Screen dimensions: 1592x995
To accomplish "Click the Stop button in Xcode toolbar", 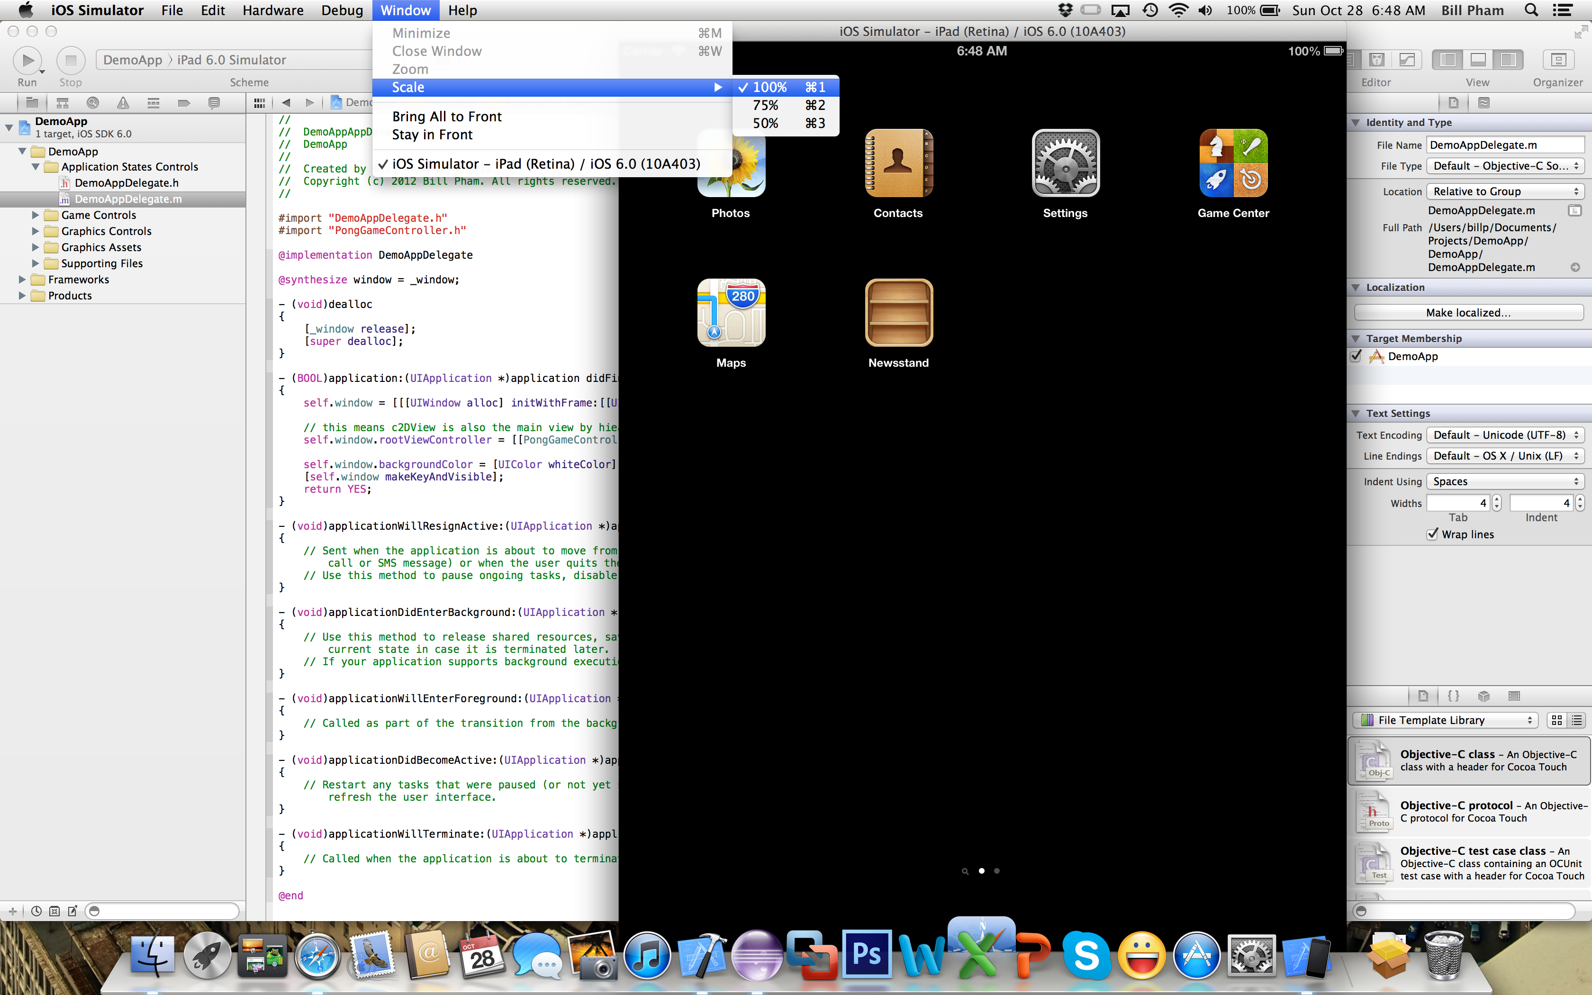I will [71, 61].
